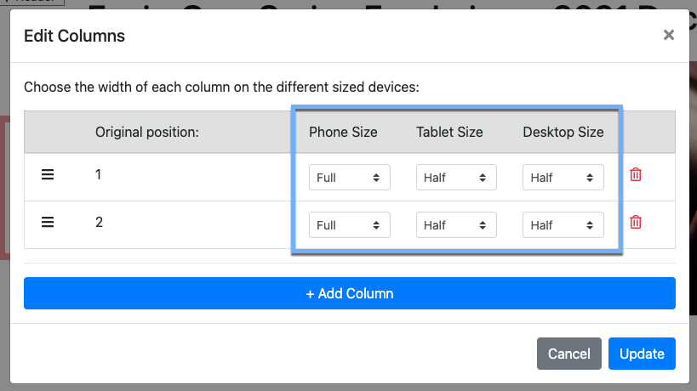The height and width of the screenshot is (391, 697).
Task: Click the Tablet Size column header
Action: click(x=449, y=132)
